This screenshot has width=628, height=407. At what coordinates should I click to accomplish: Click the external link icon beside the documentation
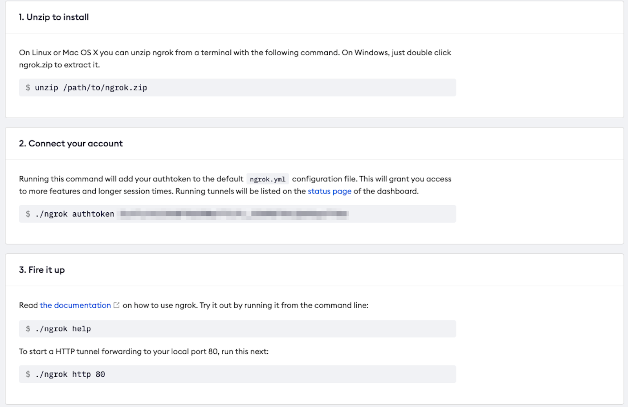click(116, 305)
